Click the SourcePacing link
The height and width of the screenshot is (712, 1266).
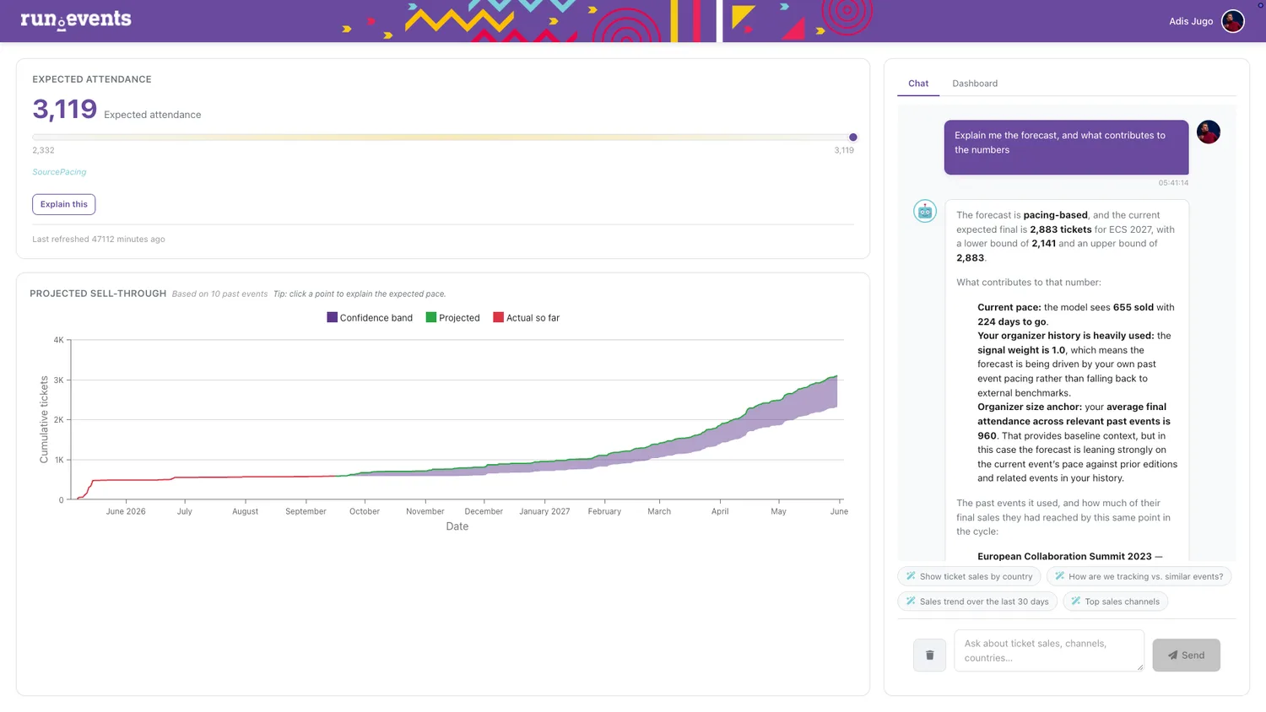pyautogui.click(x=59, y=172)
